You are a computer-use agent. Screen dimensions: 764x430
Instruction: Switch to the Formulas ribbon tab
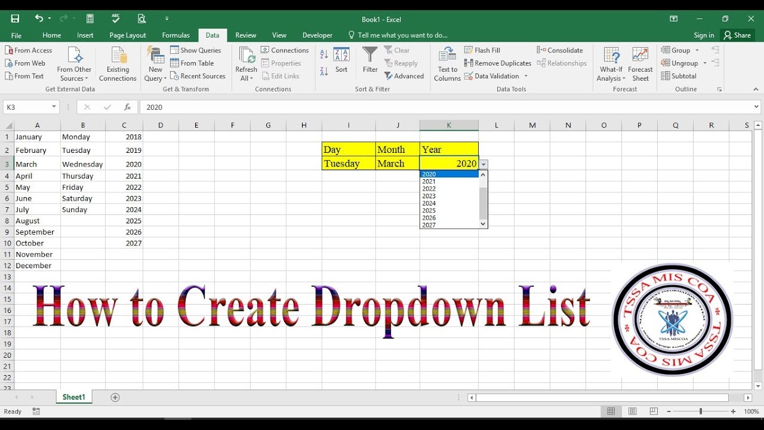(175, 35)
